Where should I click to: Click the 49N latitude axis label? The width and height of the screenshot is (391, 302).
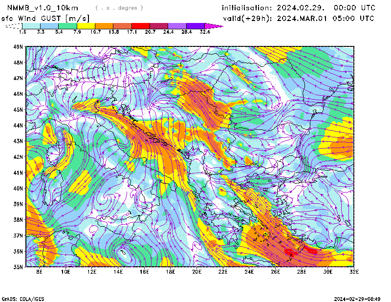(x=18, y=47)
